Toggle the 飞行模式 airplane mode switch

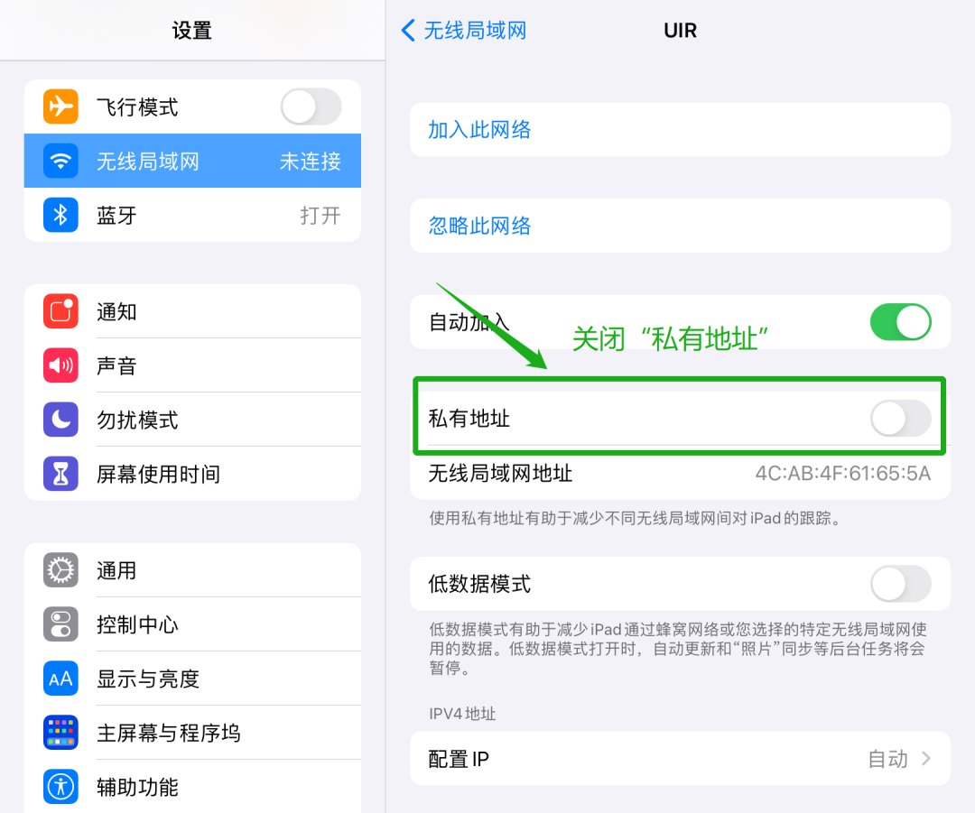pyautogui.click(x=311, y=106)
